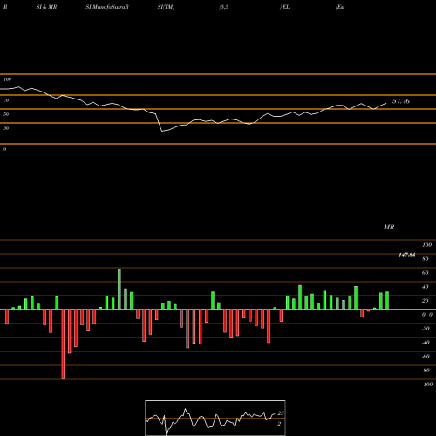Image resolution: width=436 pixels, height=436 pixels.
Task: Click the 'SI MunafaSutraR' header text
Action: [107, 7]
